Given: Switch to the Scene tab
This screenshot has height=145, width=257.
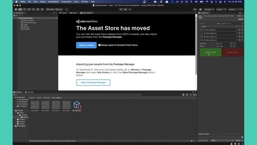Looking at the screenshot, I should coord(63,13).
